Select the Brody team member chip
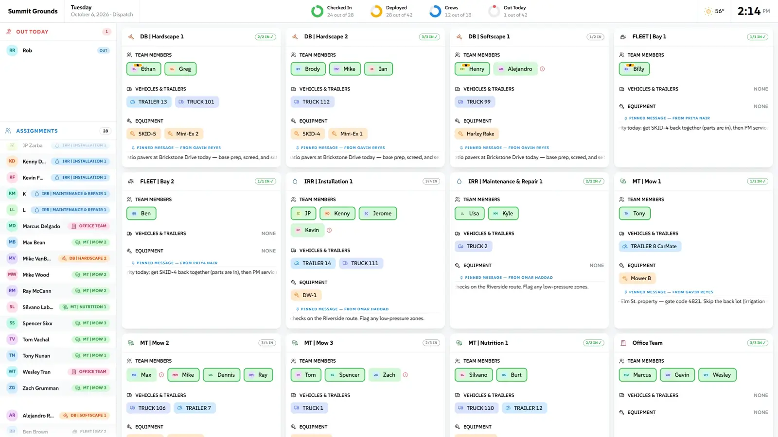Screen dimensions: 778x437 308,69
